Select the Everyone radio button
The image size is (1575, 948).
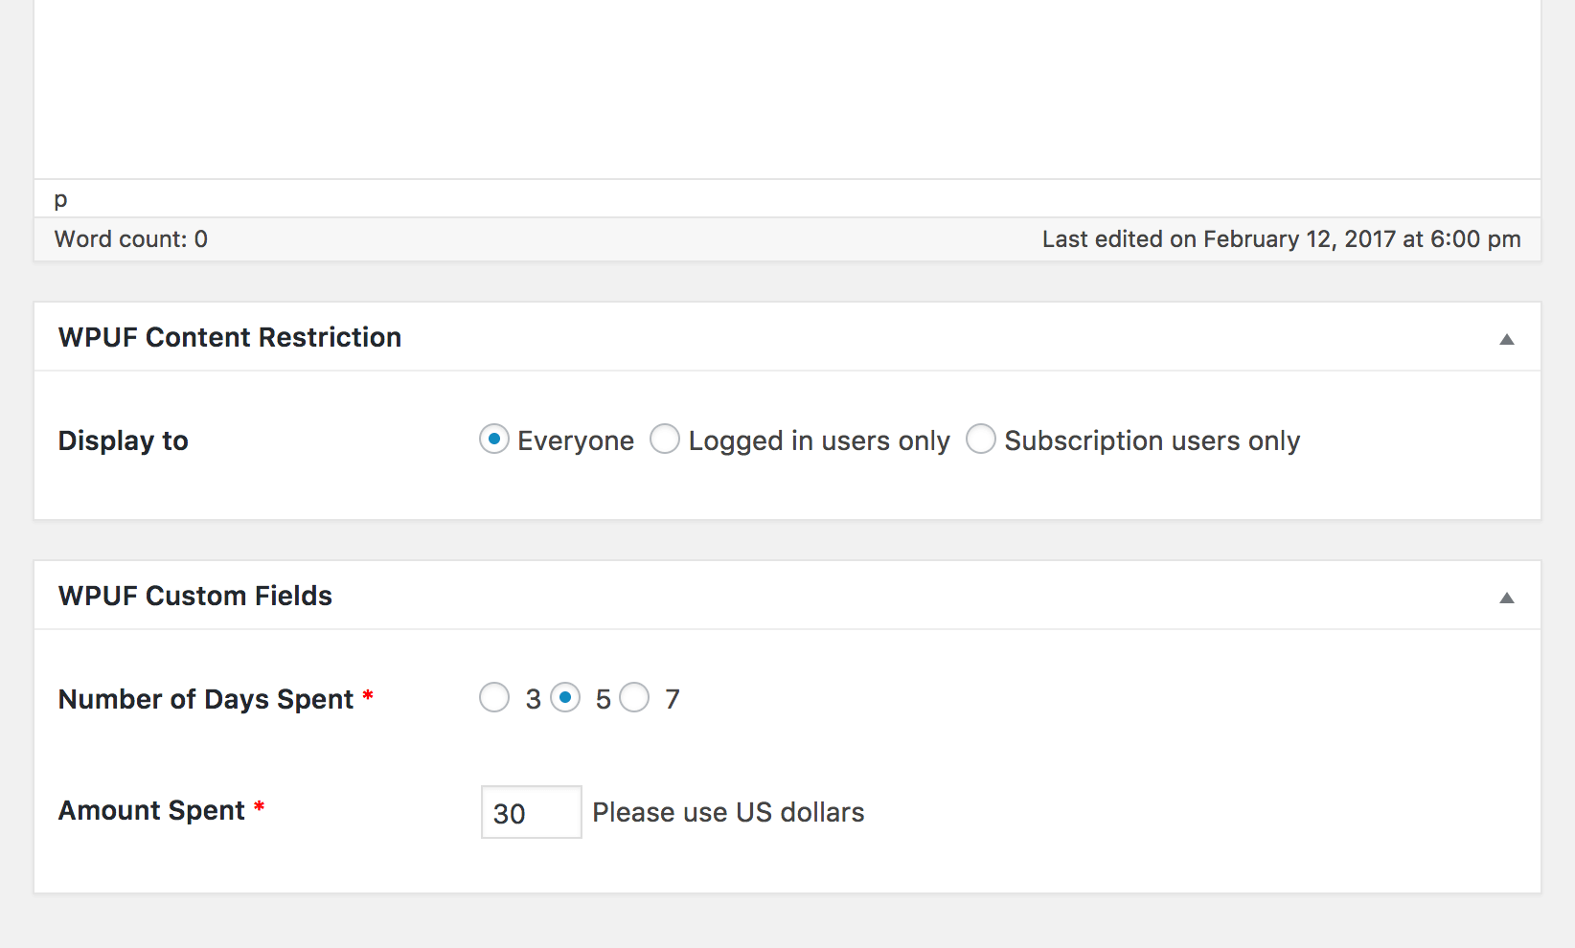pyautogui.click(x=494, y=440)
